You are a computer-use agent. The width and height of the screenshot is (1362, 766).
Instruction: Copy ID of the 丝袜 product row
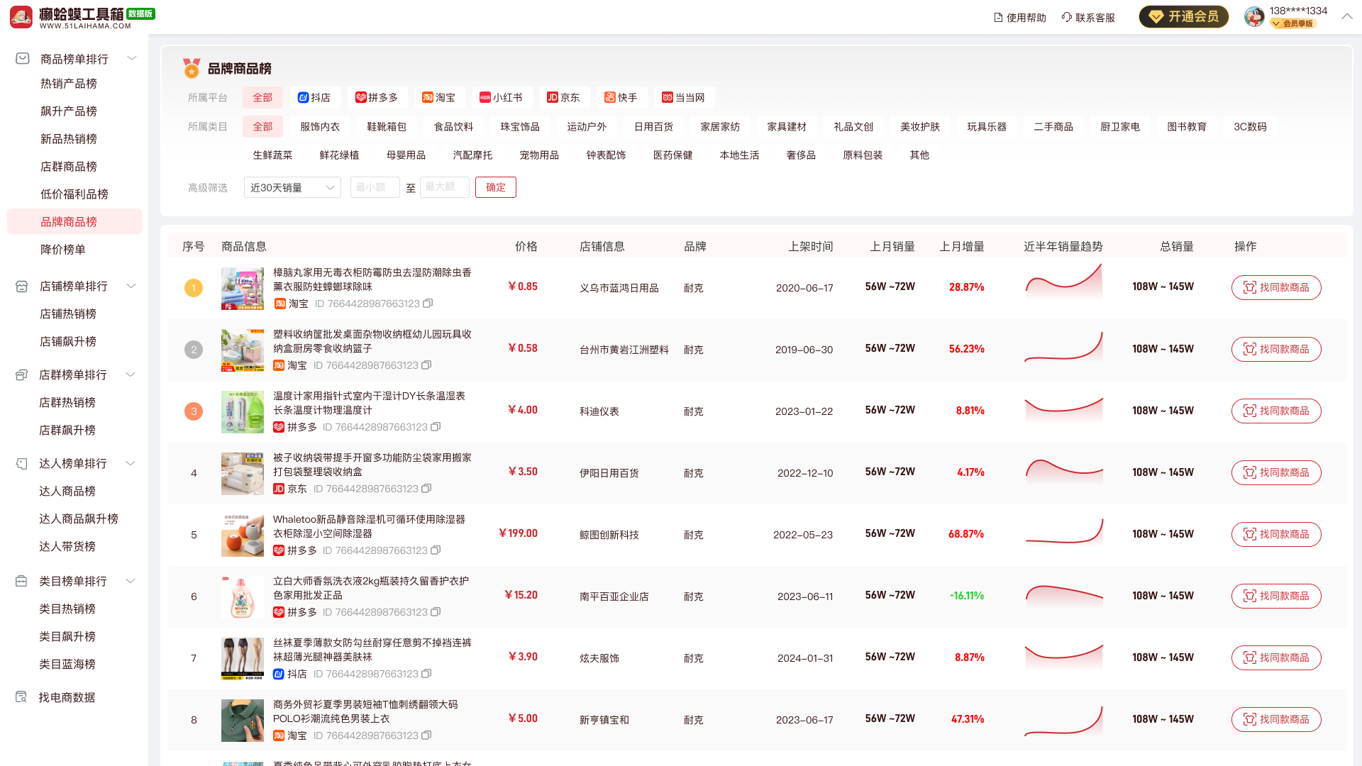[426, 674]
